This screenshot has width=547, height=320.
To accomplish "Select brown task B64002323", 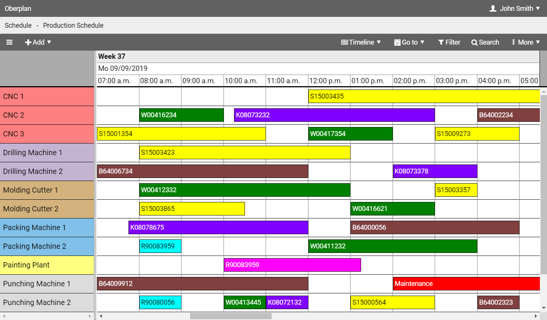I will (x=499, y=302).
